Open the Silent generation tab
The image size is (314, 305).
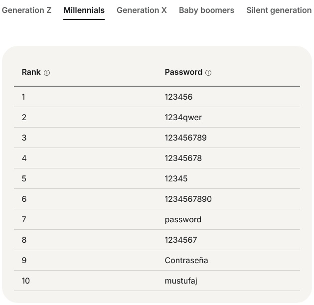(279, 10)
